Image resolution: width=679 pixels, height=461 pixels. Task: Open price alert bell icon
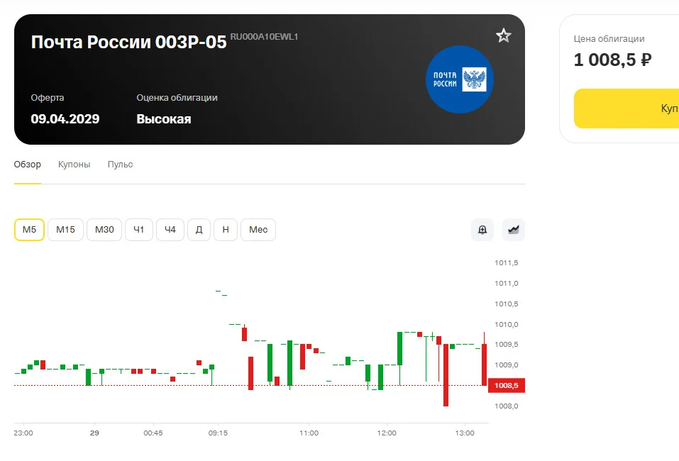[482, 230]
